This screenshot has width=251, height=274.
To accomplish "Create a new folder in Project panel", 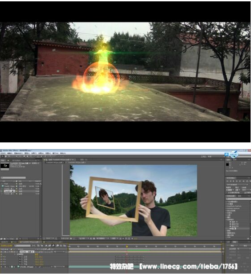I will tap(5, 239).
